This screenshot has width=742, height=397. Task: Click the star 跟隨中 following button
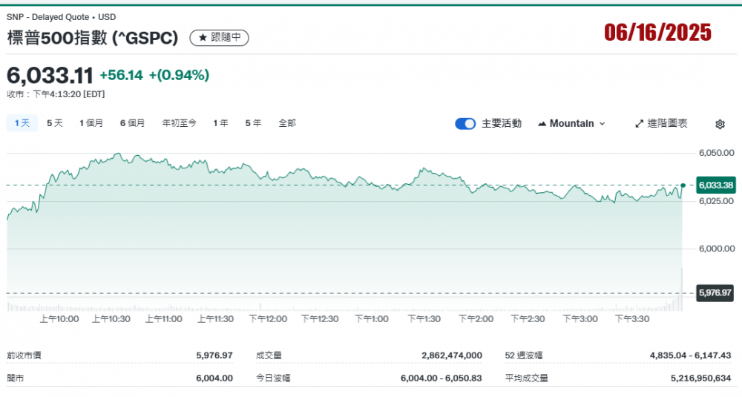(x=219, y=37)
